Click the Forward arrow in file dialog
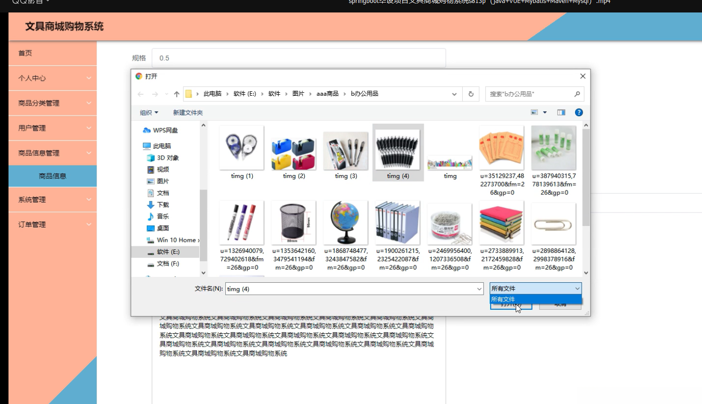The image size is (702, 404). tap(155, 94)
